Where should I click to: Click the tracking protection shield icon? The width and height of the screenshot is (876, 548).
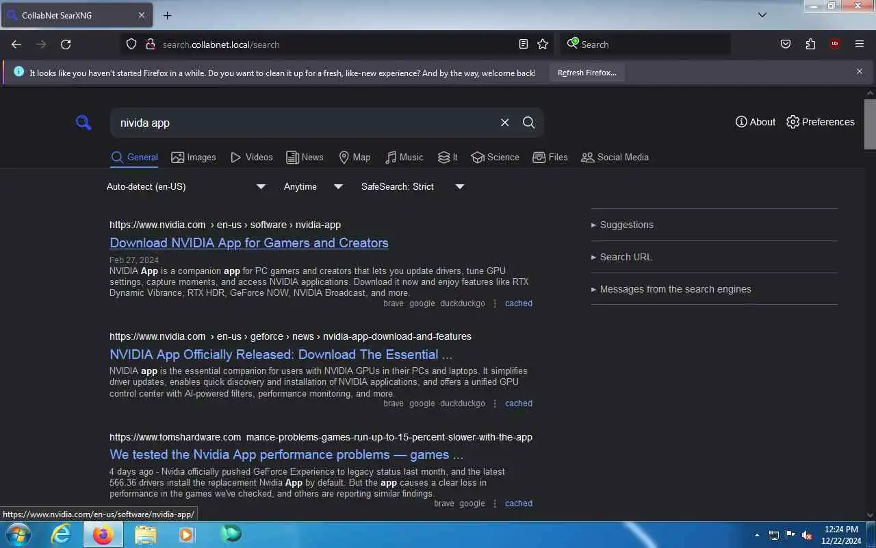[131, 44]
